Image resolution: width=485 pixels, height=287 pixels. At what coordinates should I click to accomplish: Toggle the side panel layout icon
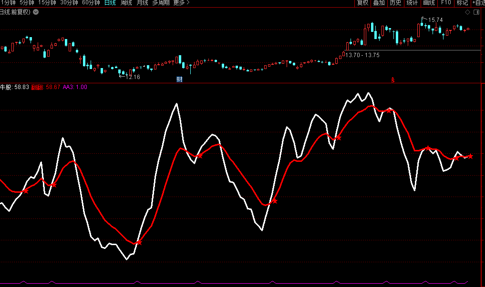477,12
